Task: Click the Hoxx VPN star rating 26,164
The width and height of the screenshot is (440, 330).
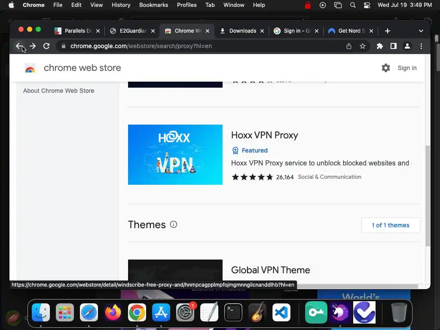Action: (262, 177)
